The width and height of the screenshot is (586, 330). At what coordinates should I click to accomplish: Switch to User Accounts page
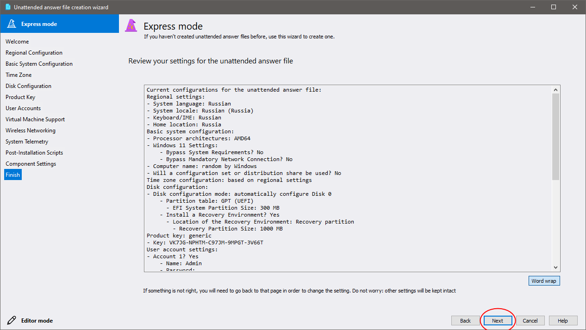(x=23, y=108)
